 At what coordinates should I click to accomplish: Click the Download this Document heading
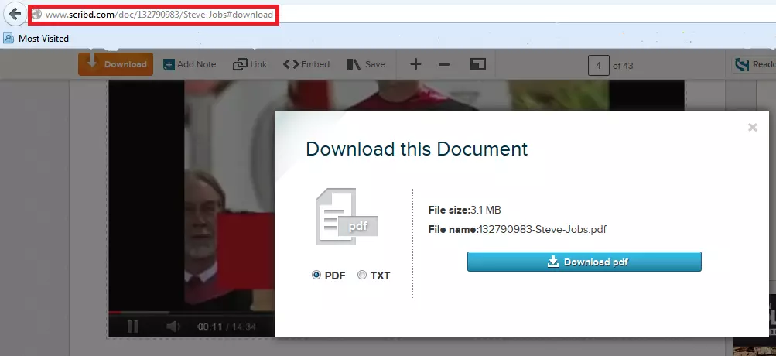[x=417, y=149]
